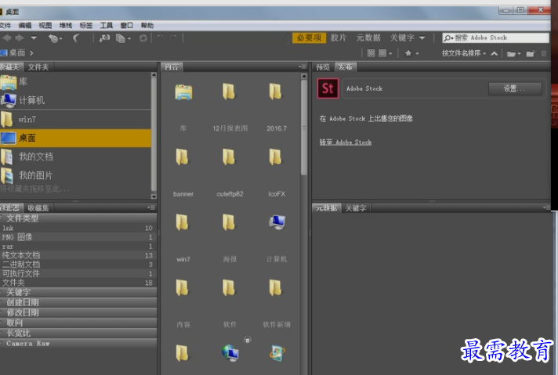Screen dimensions: 558x375
Task: Open the 按文件名排序 sort dropdown
Action: pos(464,53)
